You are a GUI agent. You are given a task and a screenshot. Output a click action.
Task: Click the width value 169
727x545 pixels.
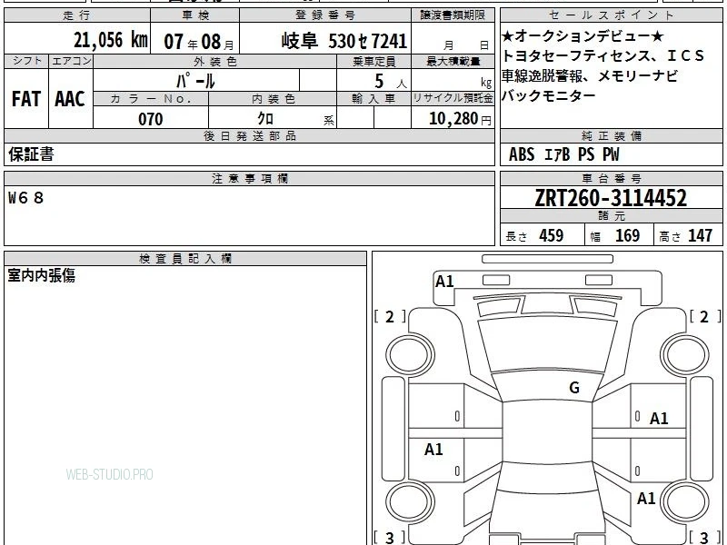[627, 235]
